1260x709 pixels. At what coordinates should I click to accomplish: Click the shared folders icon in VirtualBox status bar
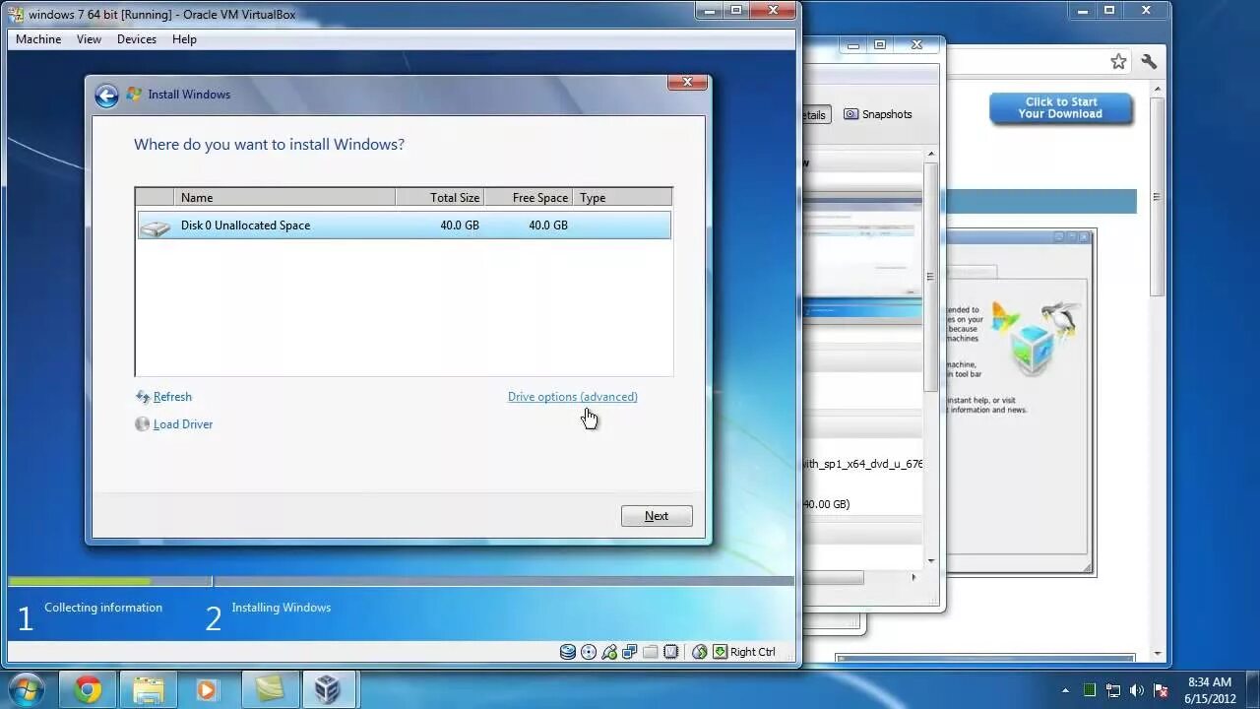(651, 652)
